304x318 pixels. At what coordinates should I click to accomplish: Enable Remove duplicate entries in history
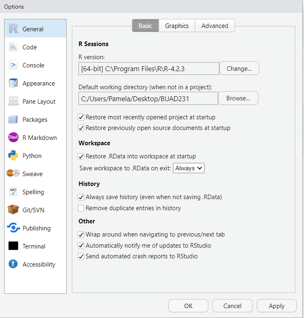click(x=81, y=208)
